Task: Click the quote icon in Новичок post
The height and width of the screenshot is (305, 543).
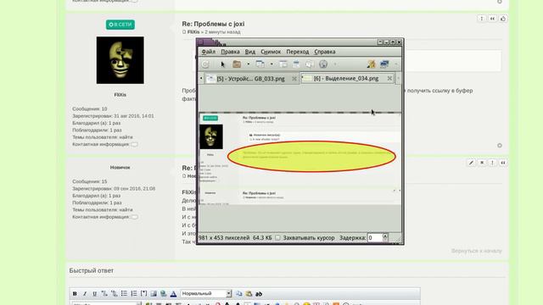Action: click(x=503, y=163)
